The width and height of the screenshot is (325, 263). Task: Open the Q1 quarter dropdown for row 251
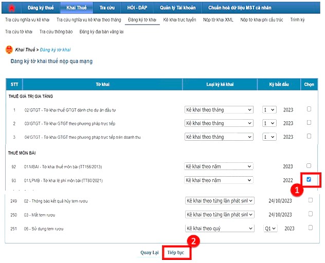click(x=269, y=229)
